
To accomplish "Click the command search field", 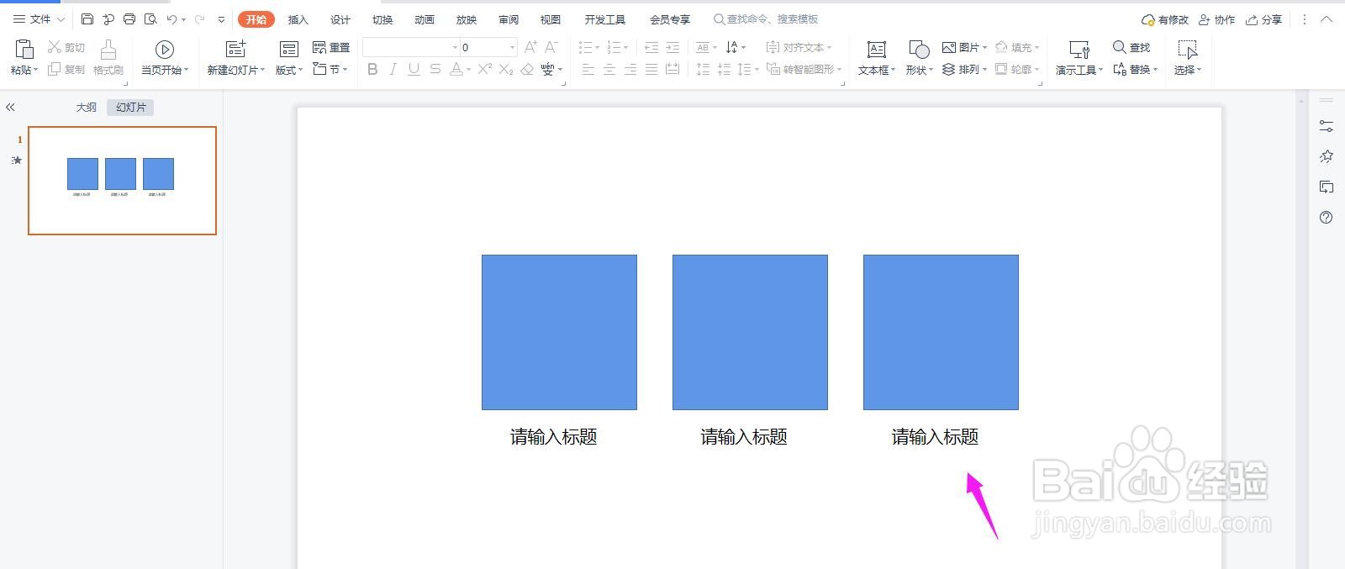I will (x=767, y=18).
